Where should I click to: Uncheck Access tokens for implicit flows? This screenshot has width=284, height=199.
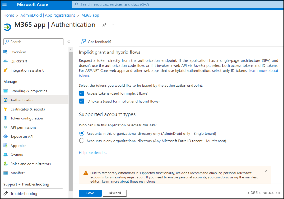point(82,93)
